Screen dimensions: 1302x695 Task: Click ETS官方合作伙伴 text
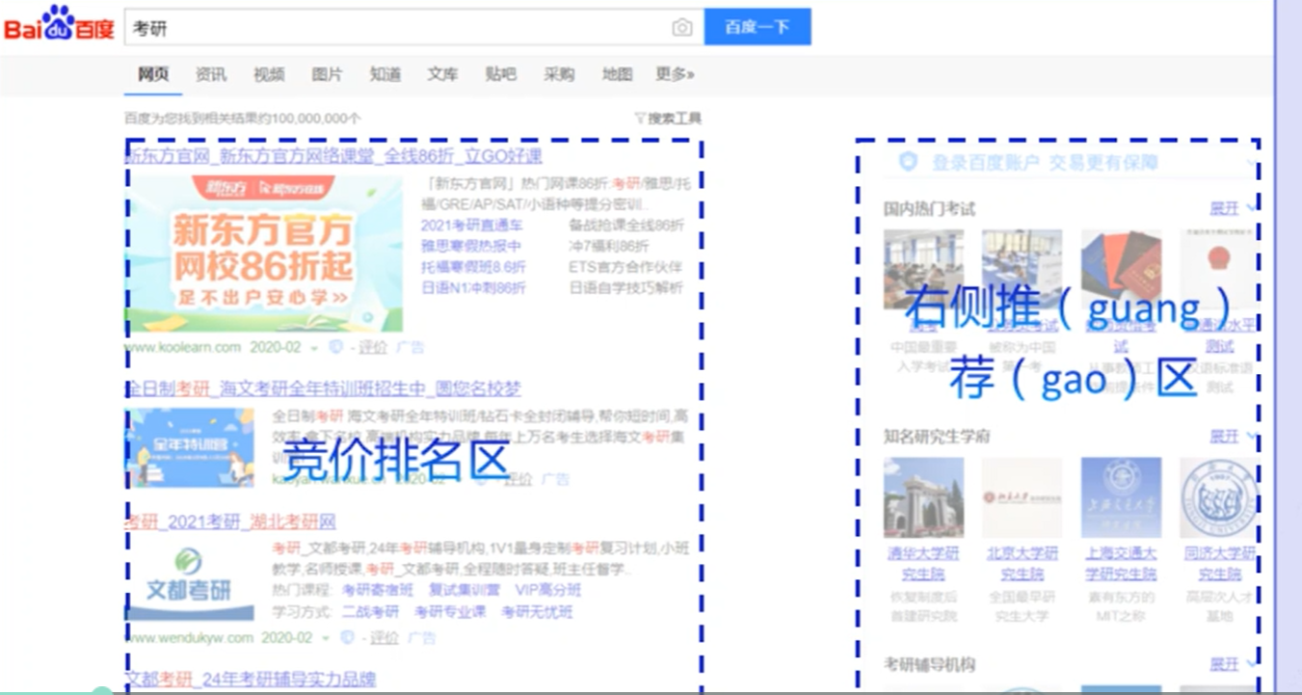[625, 267]
